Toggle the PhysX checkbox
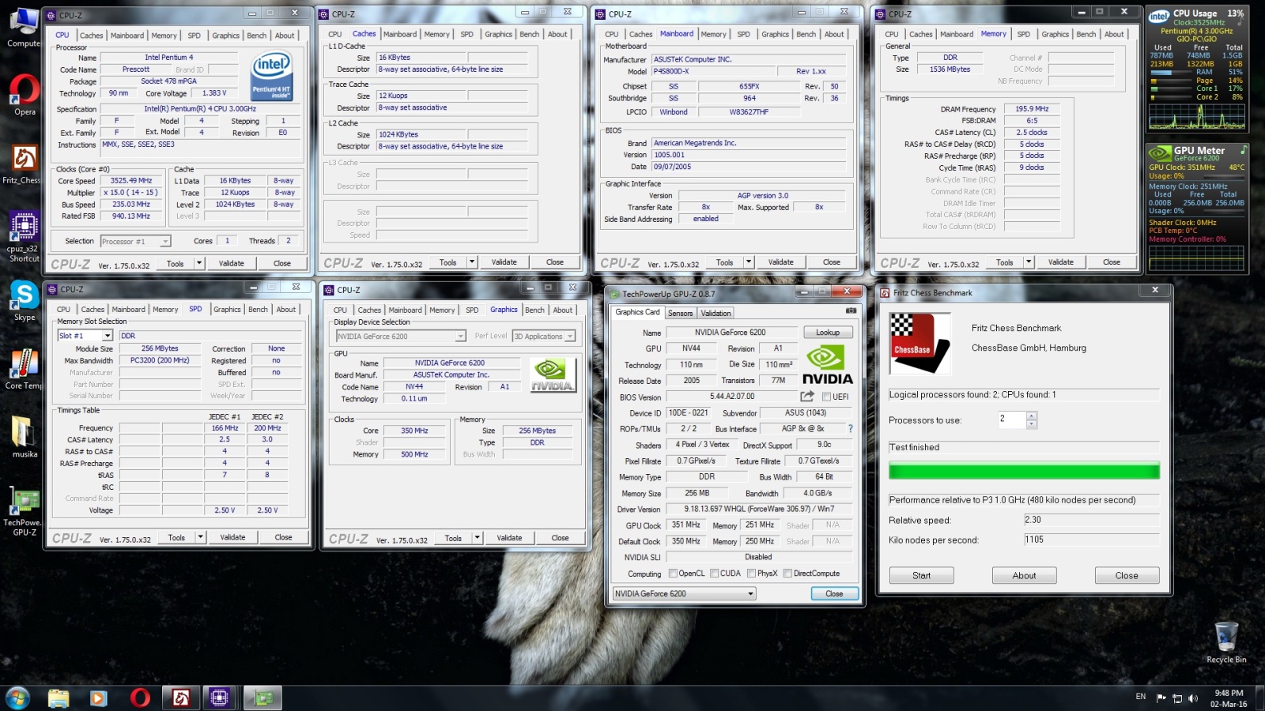Viewport: 1265px width, 711px height. [751, 574]
